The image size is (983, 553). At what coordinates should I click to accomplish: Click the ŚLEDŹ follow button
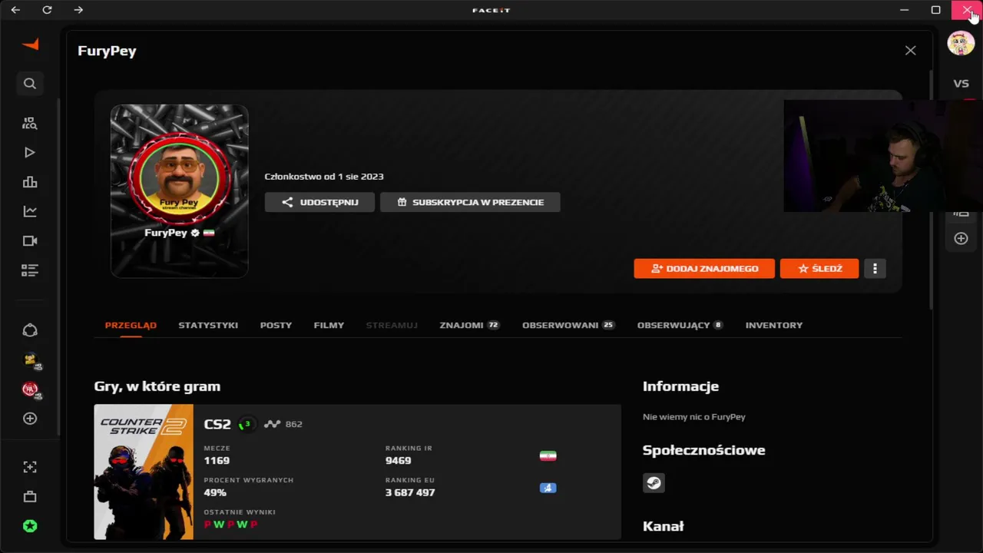(819, 268)
